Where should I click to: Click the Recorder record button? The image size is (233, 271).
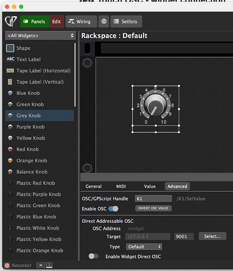7,266
